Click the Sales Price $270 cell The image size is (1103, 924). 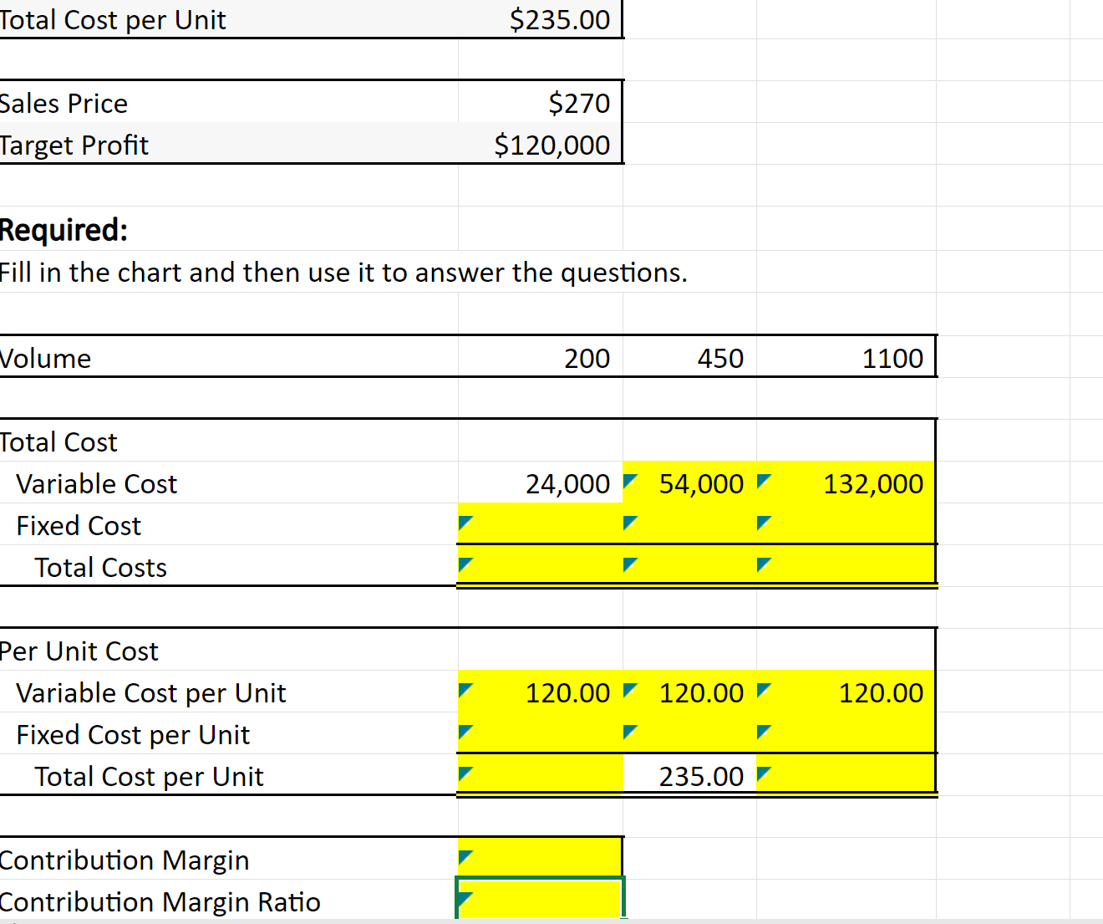pos(541,102)
